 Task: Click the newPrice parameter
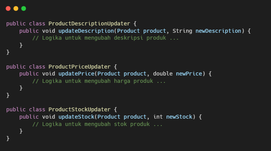[x=189, y=74]
